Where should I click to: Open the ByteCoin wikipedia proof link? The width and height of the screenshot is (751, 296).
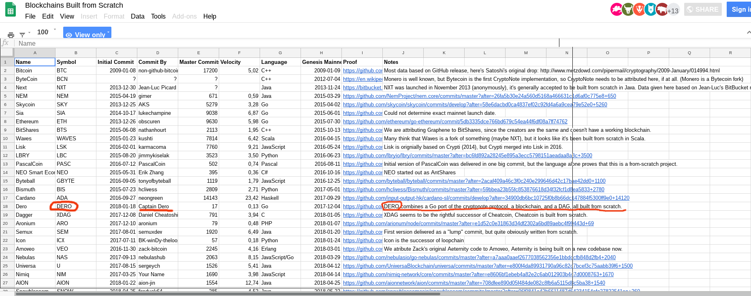(363, 79)
